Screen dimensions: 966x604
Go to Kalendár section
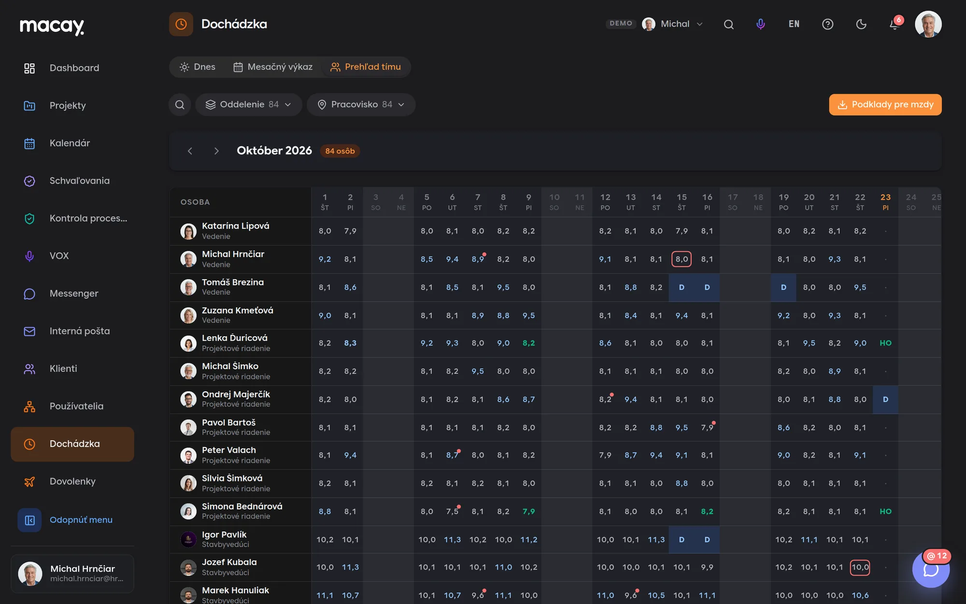click(72, 143)
